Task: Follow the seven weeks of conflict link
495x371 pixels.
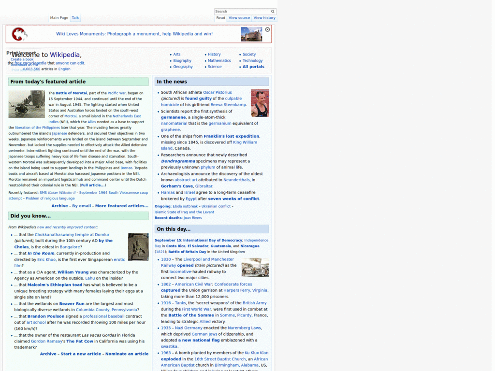Action: [x=233, y=199]
